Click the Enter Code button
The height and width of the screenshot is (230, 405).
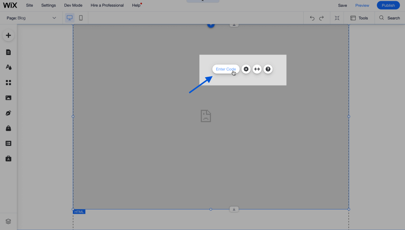coord(226,69)
